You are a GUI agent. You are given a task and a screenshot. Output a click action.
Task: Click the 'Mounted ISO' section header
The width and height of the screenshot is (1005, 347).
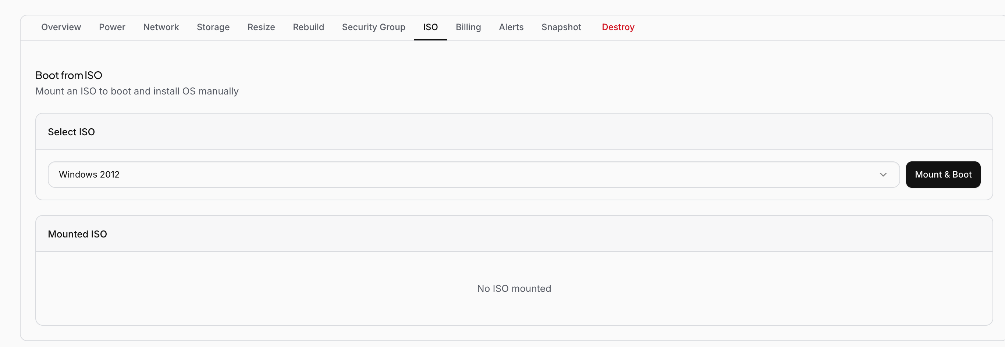tap(77, 234)
